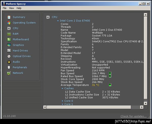Select the Bus Speed 266.7 MHz value

click(99, 73)
